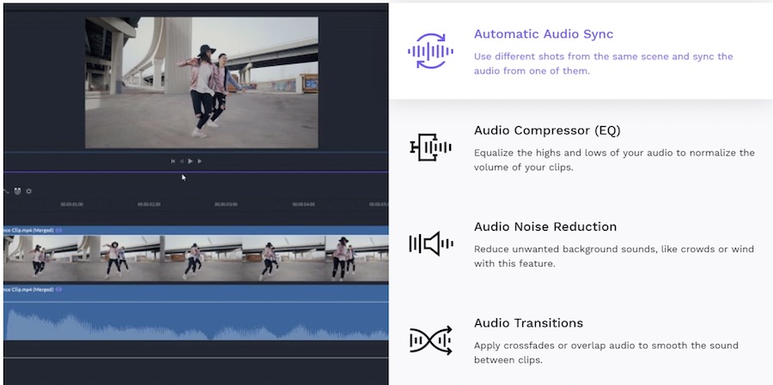Click text 'Apply crossfades or overlap audio'

[556, 346]
